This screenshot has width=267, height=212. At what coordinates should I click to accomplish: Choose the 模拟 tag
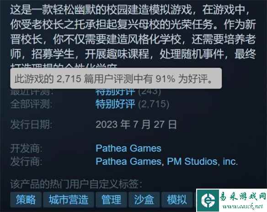point(177,200)
